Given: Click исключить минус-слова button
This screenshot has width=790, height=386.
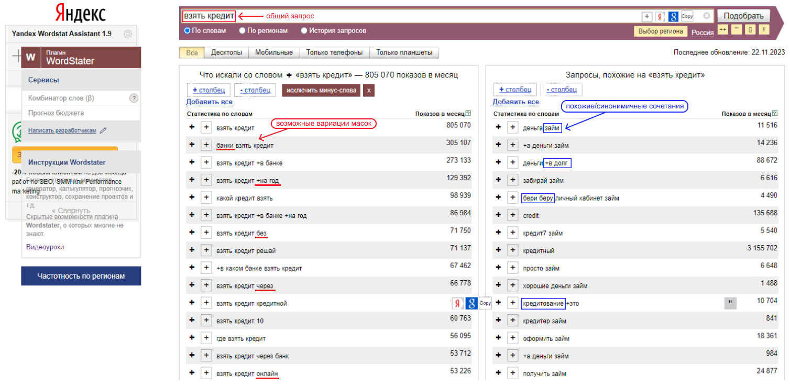Looking at the screenshot, I should [x=322, y=90].
